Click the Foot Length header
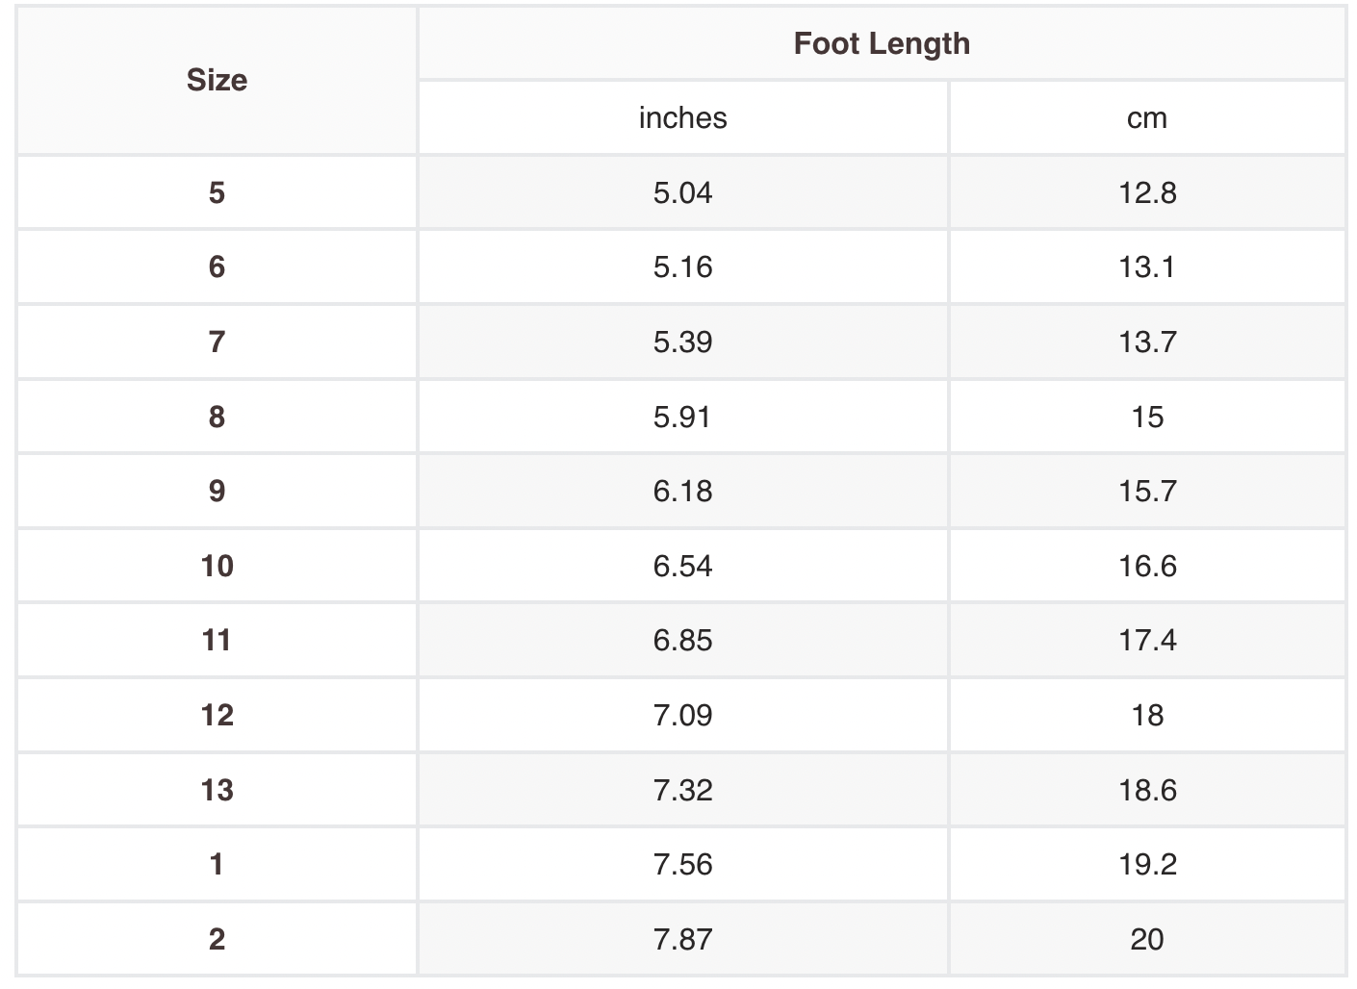This screenshot has width=1357, height=989. (x=881, y=43)
